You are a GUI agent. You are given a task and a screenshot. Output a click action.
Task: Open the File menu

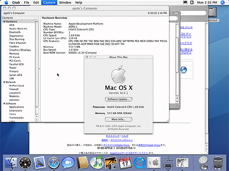[x=27, y=2]
